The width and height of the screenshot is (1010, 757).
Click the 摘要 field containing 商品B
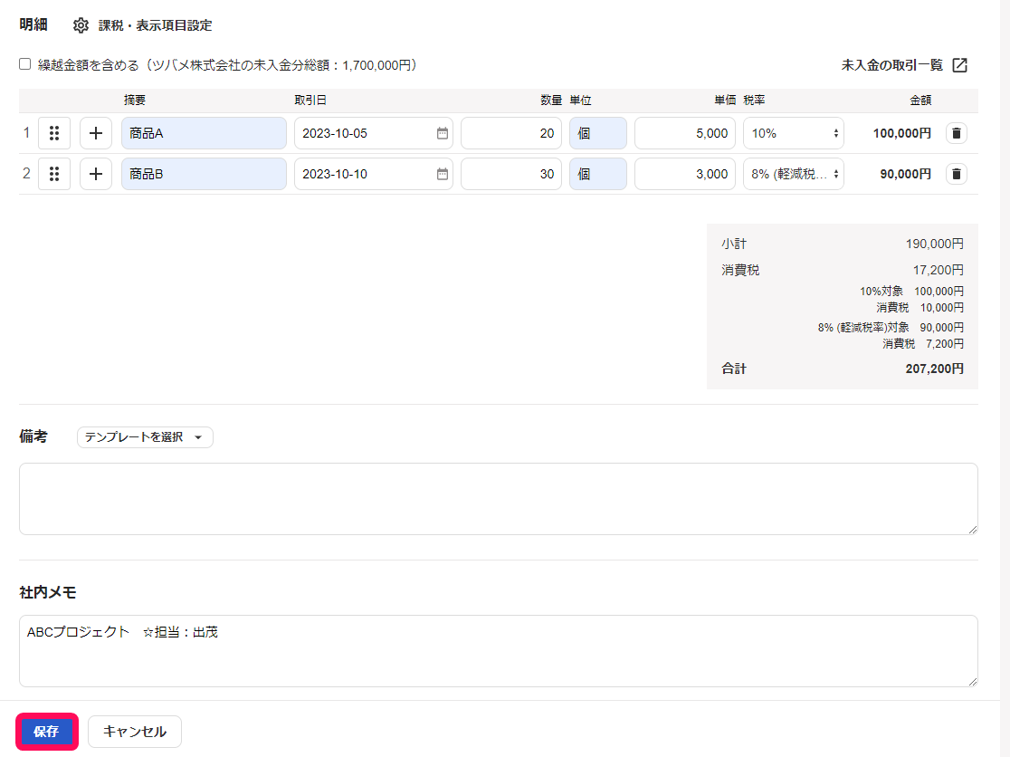click(x=204, y=174)
